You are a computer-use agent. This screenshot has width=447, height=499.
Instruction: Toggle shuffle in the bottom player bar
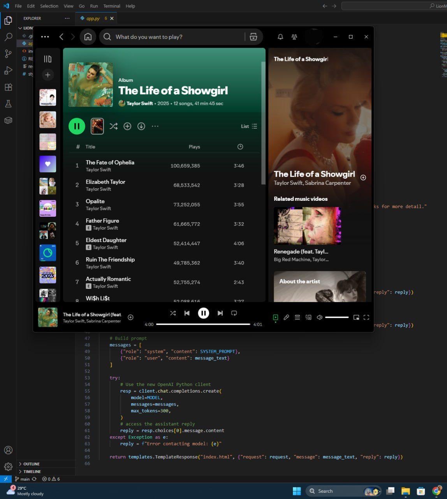(x=173, y=313)
